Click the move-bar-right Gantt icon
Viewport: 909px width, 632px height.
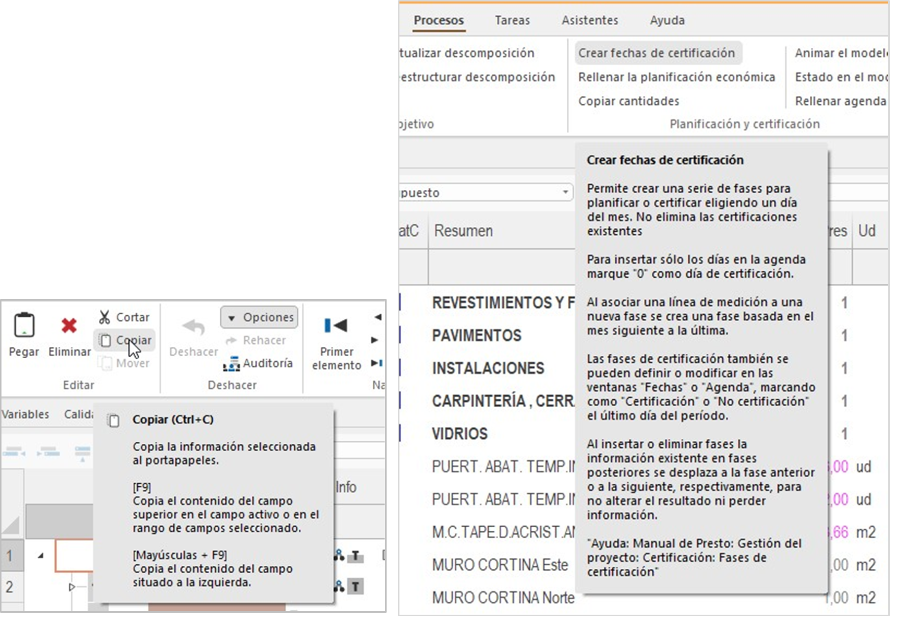tap(48, 452)
